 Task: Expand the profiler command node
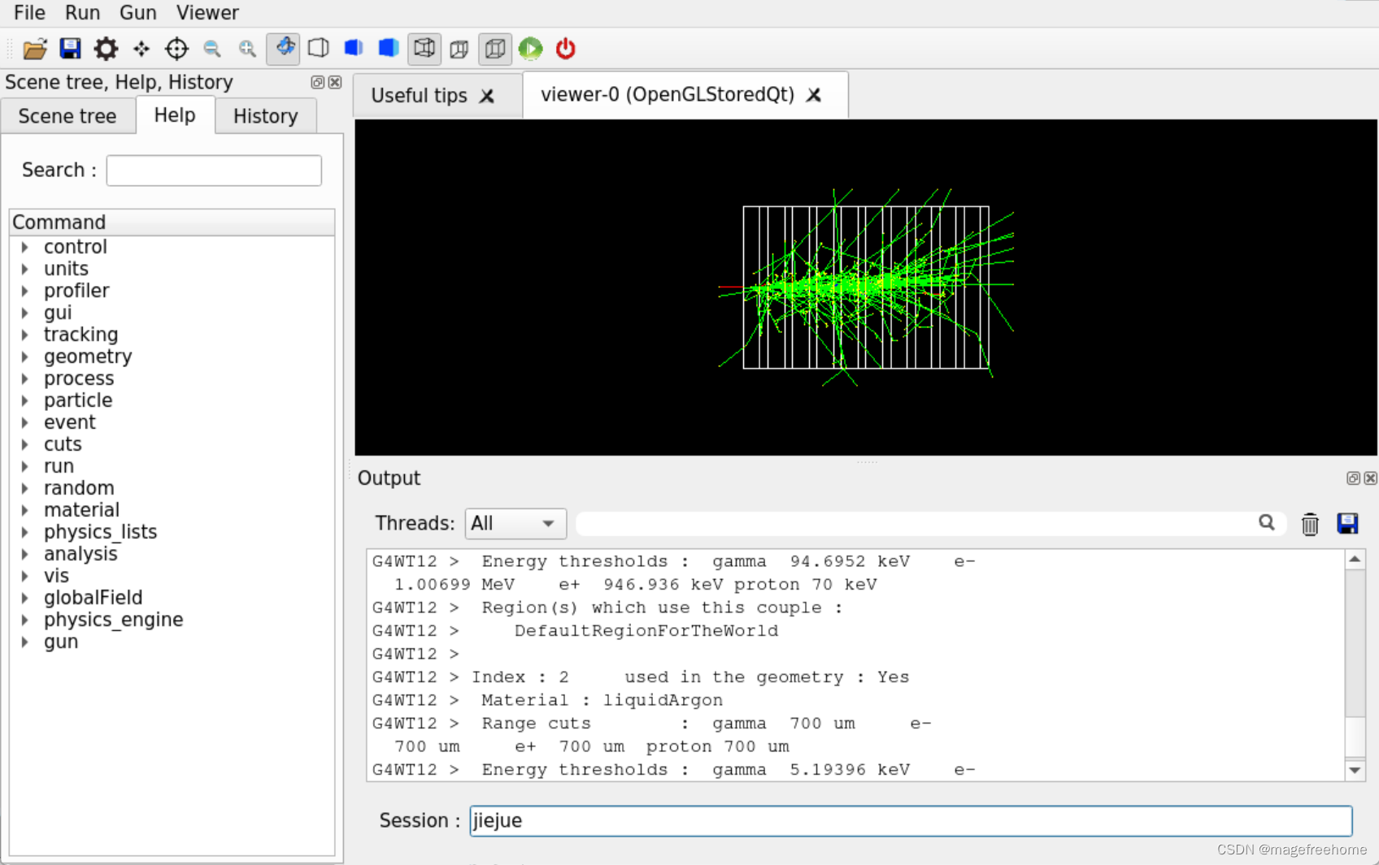coord(25,291)
